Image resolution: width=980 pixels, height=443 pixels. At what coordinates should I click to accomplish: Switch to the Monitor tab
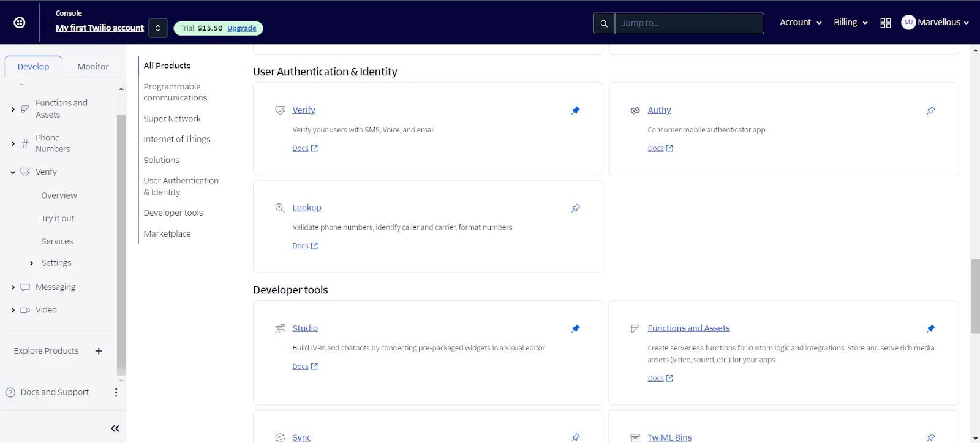(93, 66)
